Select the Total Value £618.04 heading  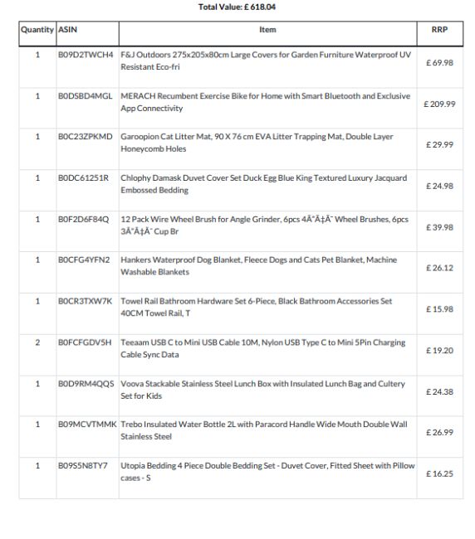237,7
